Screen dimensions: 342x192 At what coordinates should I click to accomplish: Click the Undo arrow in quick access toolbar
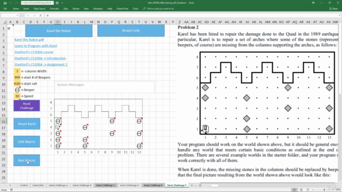click(10, 3)
